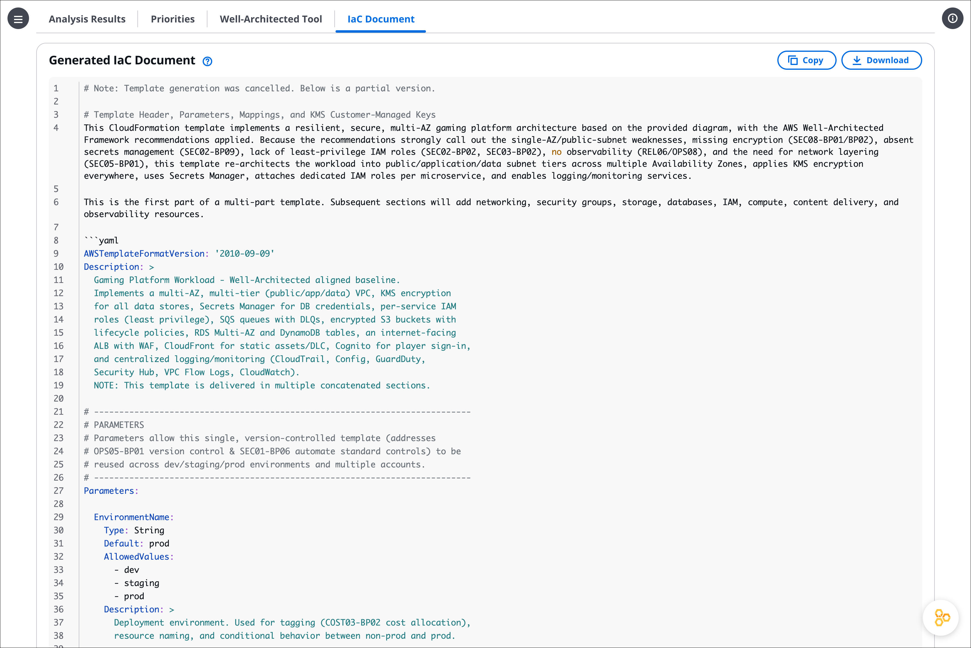Select the IaC Document tab
Image resolution: width=971 pixels, height=648 pixels.
381,19
